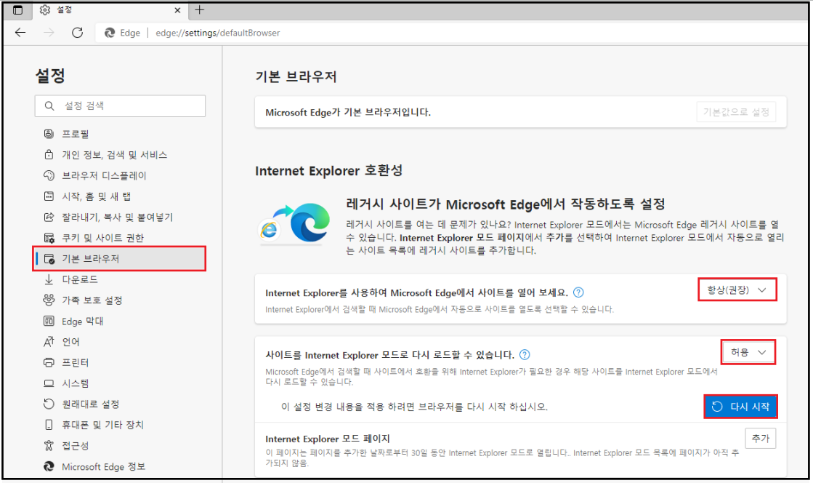The height and width of the screenshot is (483, 813).
Task: Click the family icon next to 가족 보호 설정
Action: pyautogui.click(x=49, y=300)
